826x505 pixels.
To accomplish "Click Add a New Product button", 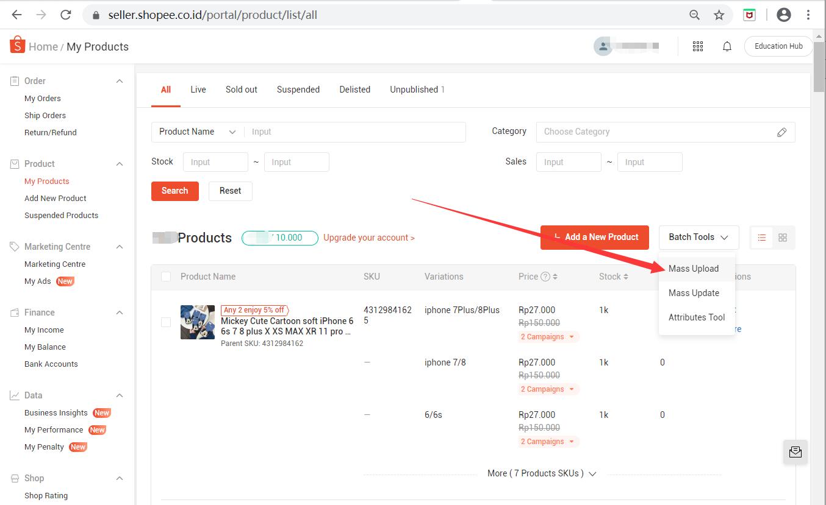I will tap(595, 237).
